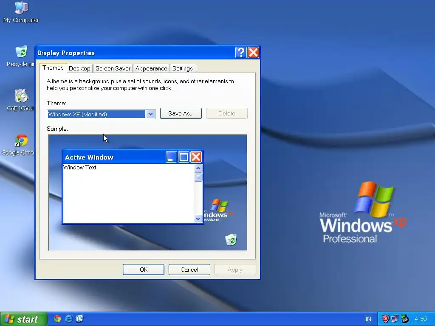Switch to the Desktop tab
435x326 pixels.
click(x=79, y=68)
